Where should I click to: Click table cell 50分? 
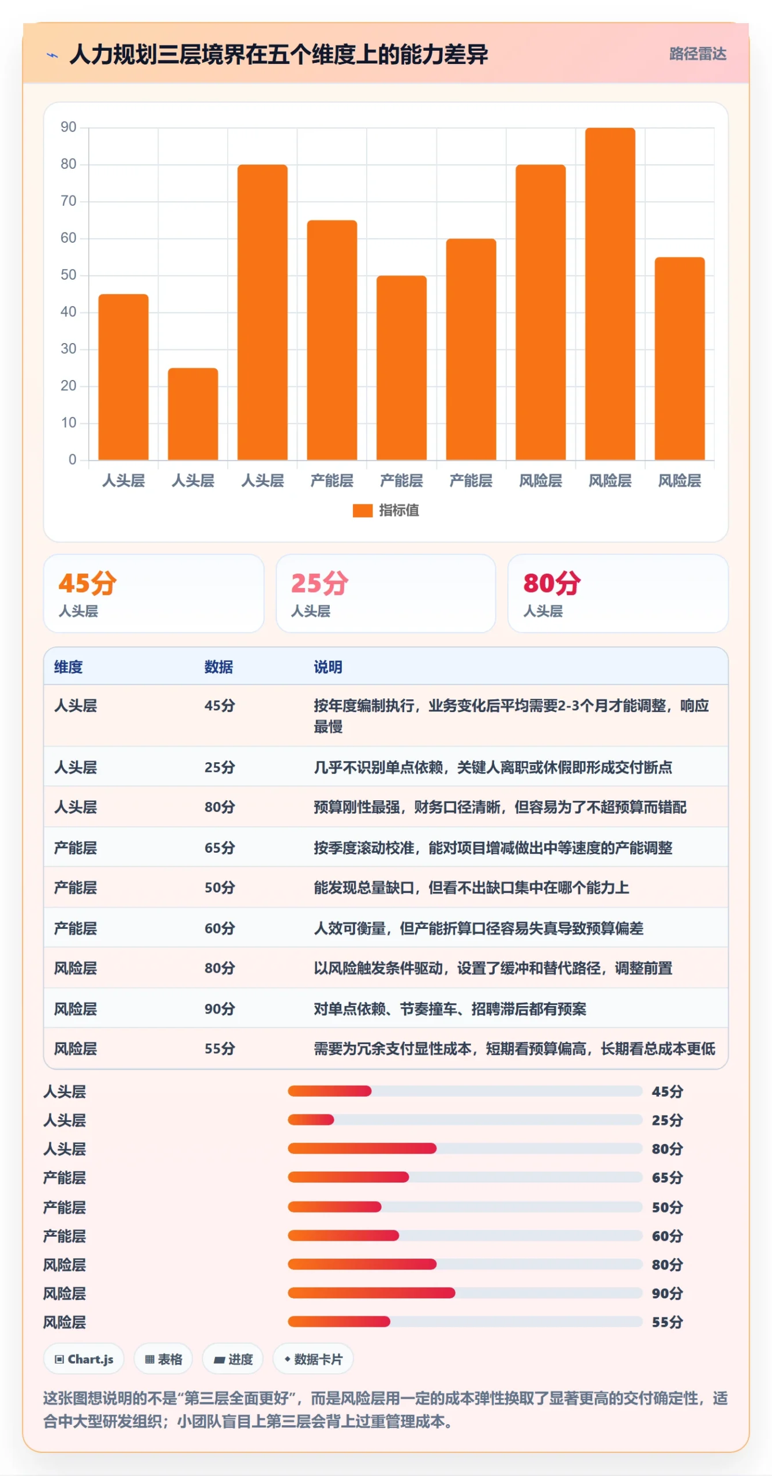(220, 887)
